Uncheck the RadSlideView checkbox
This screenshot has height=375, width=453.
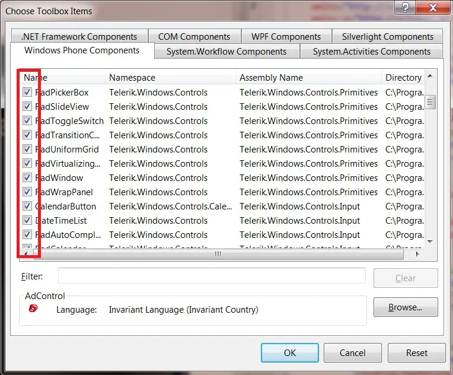(x=27, y=106)
